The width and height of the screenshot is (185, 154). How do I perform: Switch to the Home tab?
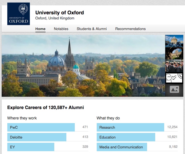point(40,29)
